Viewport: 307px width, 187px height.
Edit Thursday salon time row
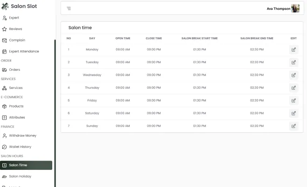point(293,87)
